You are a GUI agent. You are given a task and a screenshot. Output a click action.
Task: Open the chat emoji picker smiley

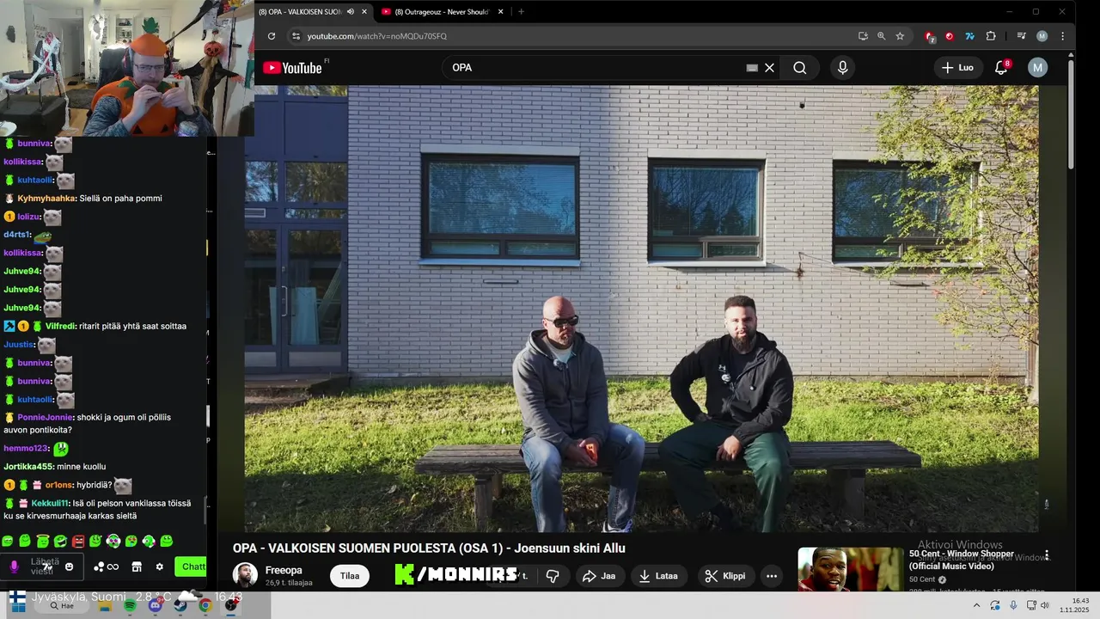70,567
